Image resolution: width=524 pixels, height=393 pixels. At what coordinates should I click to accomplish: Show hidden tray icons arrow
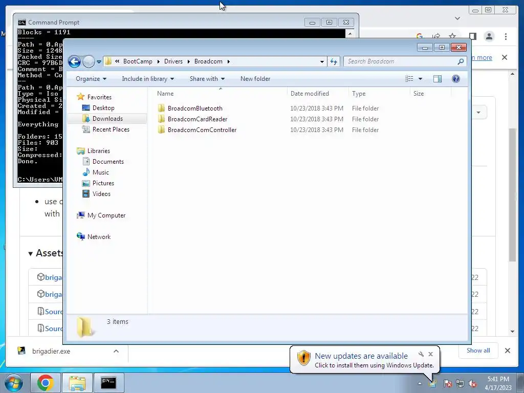pyautogui.click(x=420, y=384)
